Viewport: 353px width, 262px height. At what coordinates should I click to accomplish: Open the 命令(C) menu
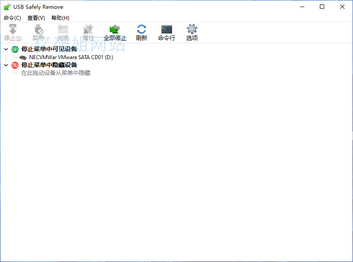(x=12, y=18)
